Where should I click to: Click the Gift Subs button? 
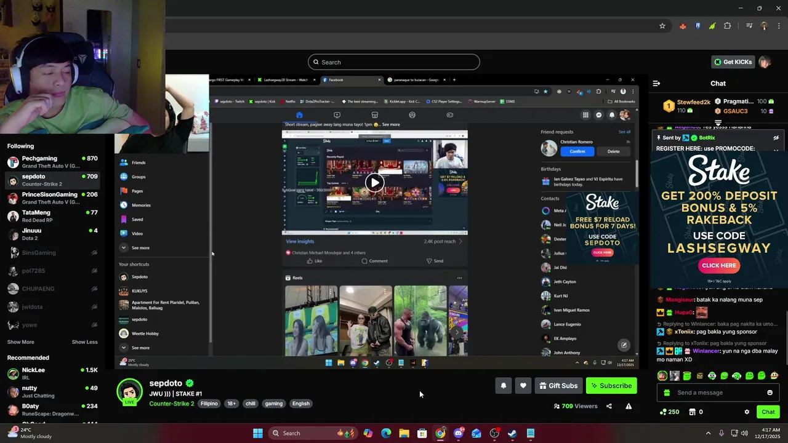click(558, 386)
